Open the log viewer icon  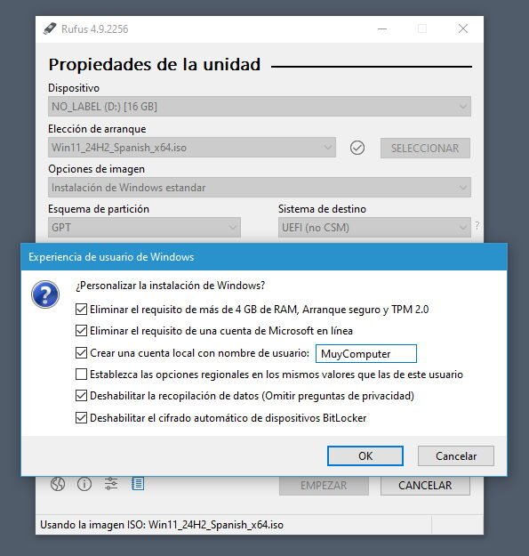point(138,484)
